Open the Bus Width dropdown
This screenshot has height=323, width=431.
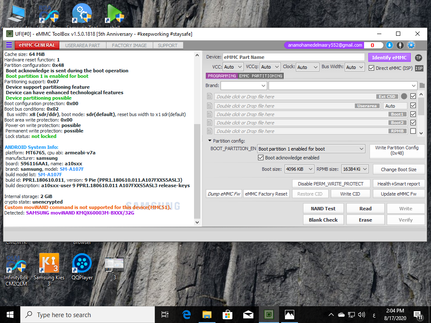click(x=355, y=67)
